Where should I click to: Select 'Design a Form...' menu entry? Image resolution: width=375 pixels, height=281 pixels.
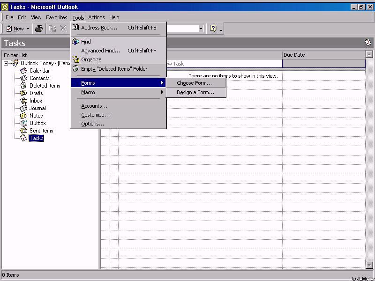pos(195,92)
